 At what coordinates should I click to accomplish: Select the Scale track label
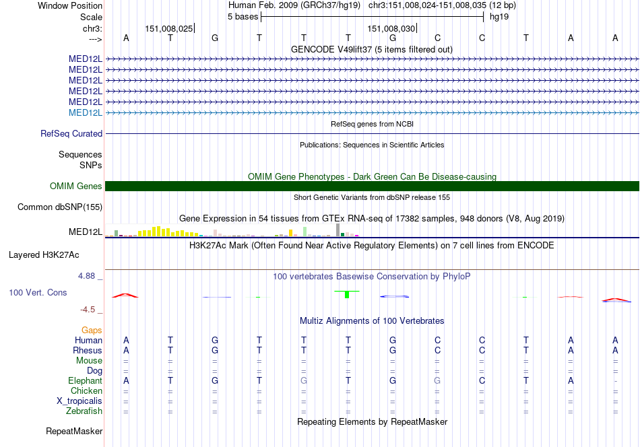(x=91, y=17)
